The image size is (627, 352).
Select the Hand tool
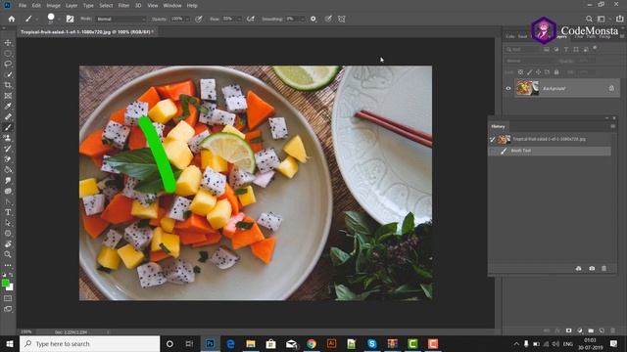pyautogui.click(x=8, y=243)
